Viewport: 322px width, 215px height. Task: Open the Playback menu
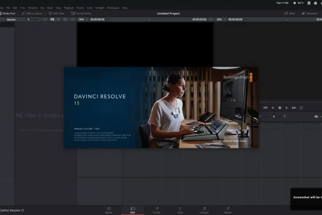69,8
